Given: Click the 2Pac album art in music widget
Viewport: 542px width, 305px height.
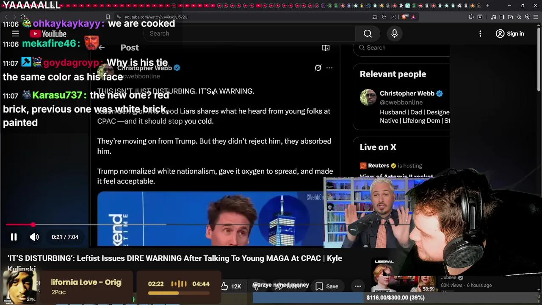Looking at the screenshot, I should 20,287.
